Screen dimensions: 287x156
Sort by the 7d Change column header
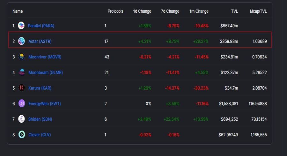pyautogui.click(x=170, y=11)
